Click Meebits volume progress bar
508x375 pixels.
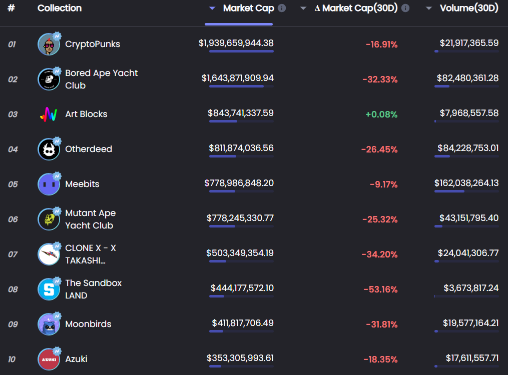(466, 191)
